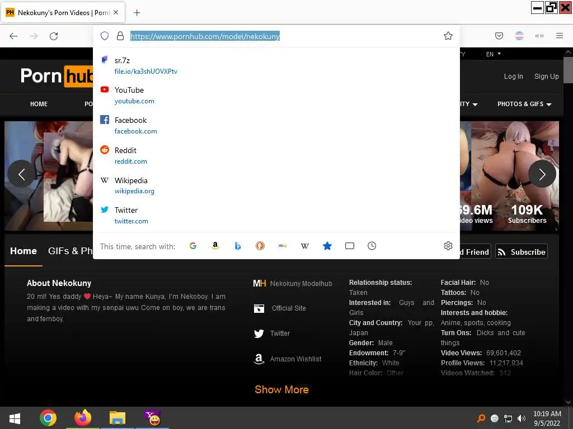
Task: Pick the wikipedia.org suggestion row
Action: pos(276,185)
